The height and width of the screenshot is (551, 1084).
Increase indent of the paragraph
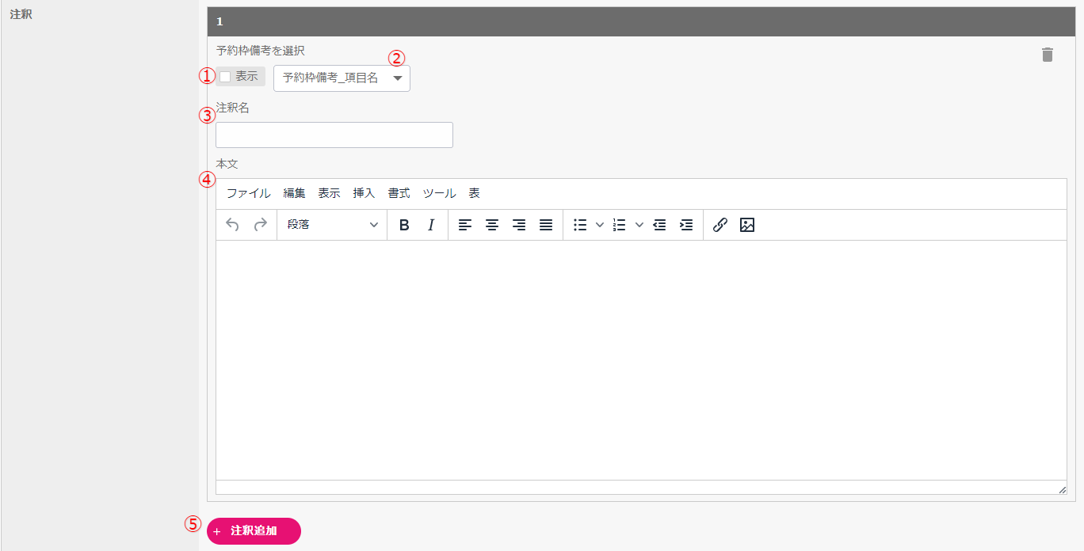[686, 225]
